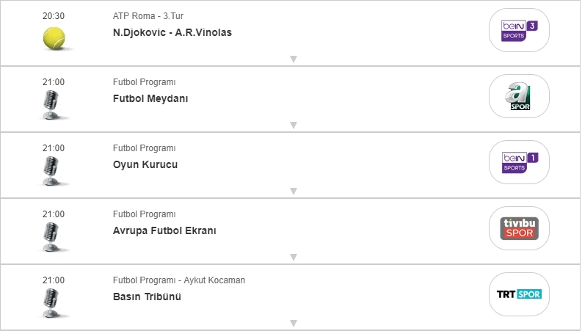This screenshot has height=331, width=582.
Task: Open the beIN Sports 1 channel logo
Action: click(x=519, y=162)
